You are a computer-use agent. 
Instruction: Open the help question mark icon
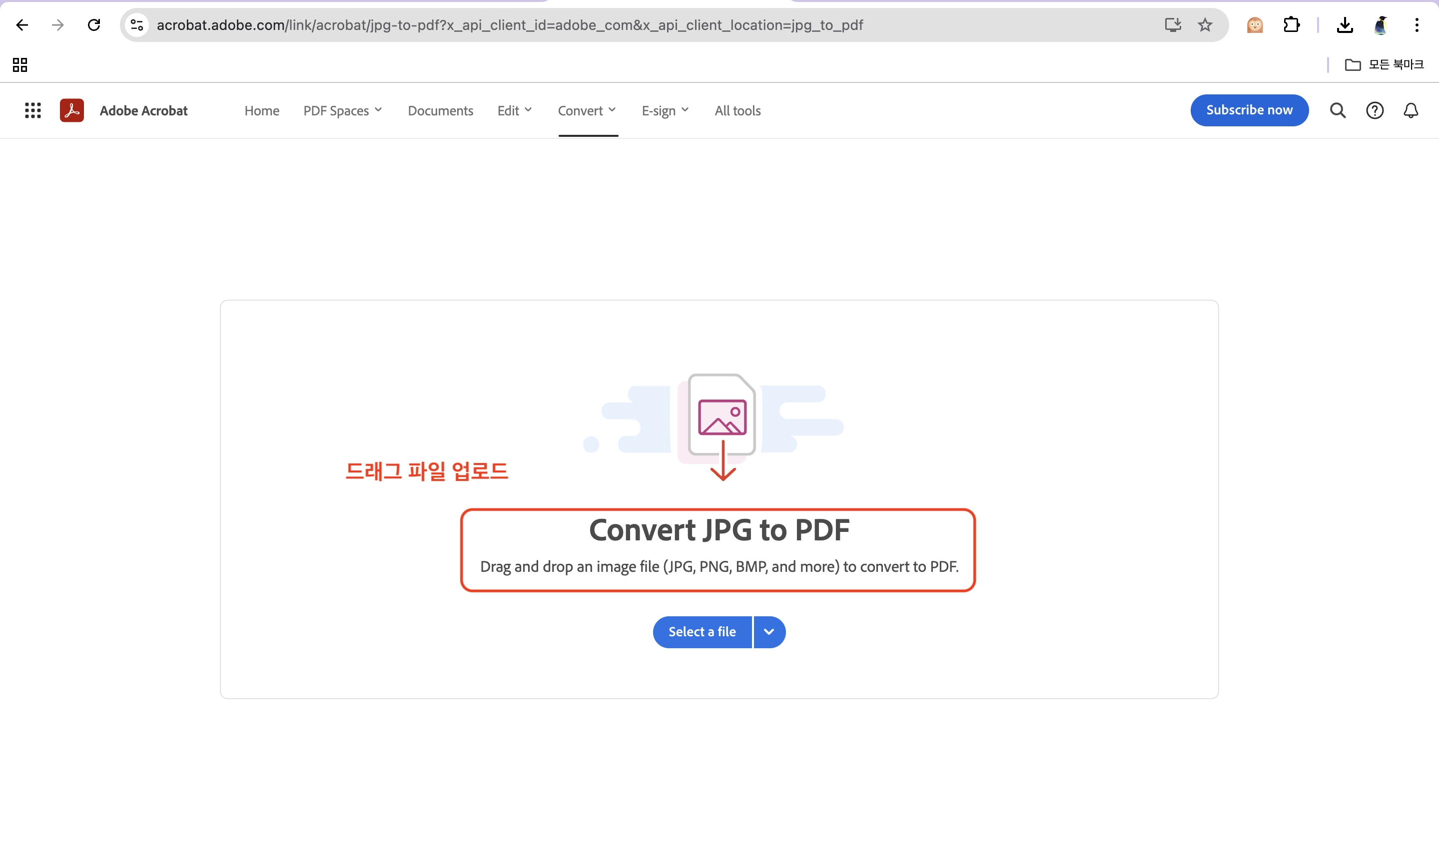click(1375, 110)
